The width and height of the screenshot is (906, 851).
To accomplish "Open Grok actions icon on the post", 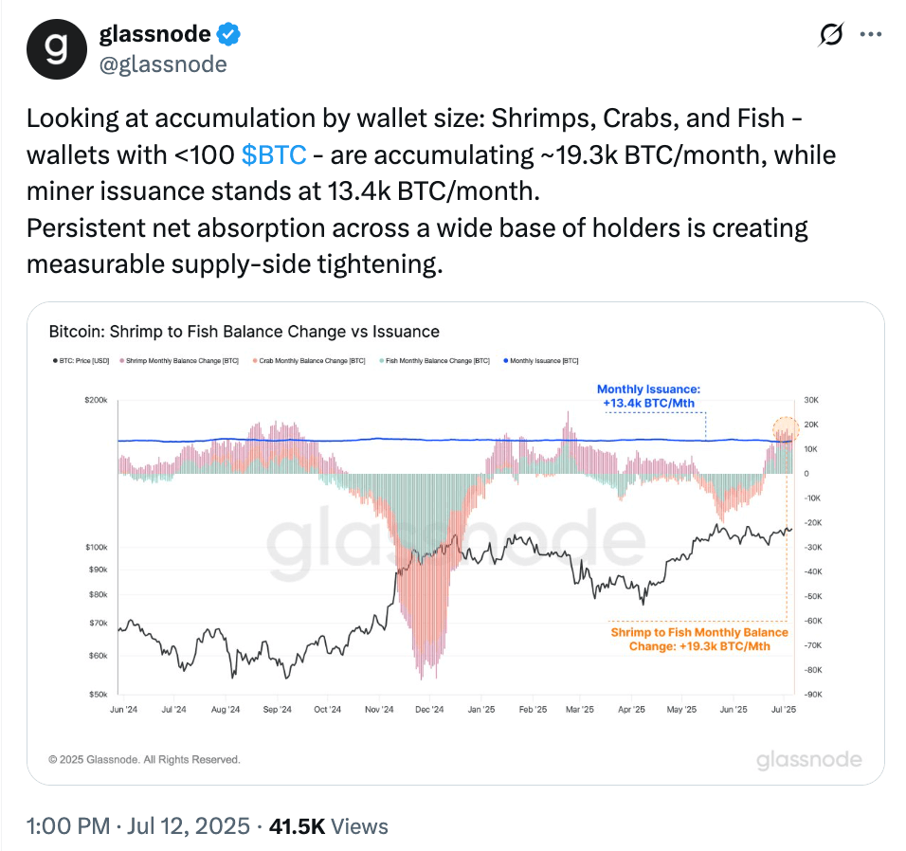I will click(x=830, y=35).
